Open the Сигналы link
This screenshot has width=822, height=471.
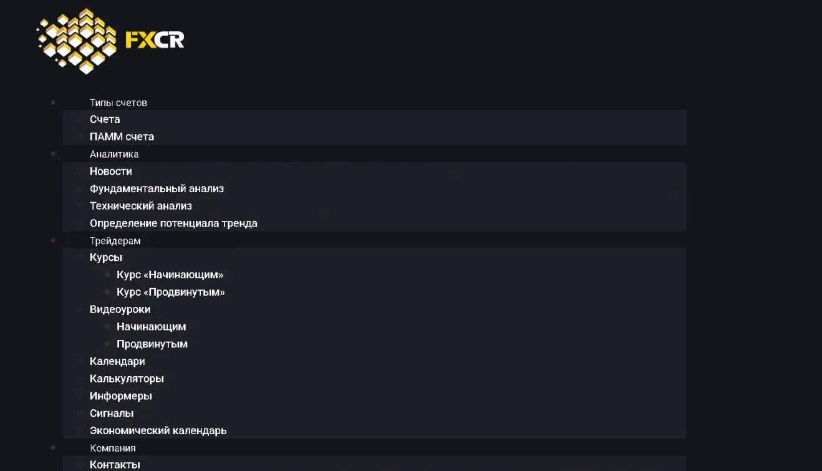pos(112,413)
